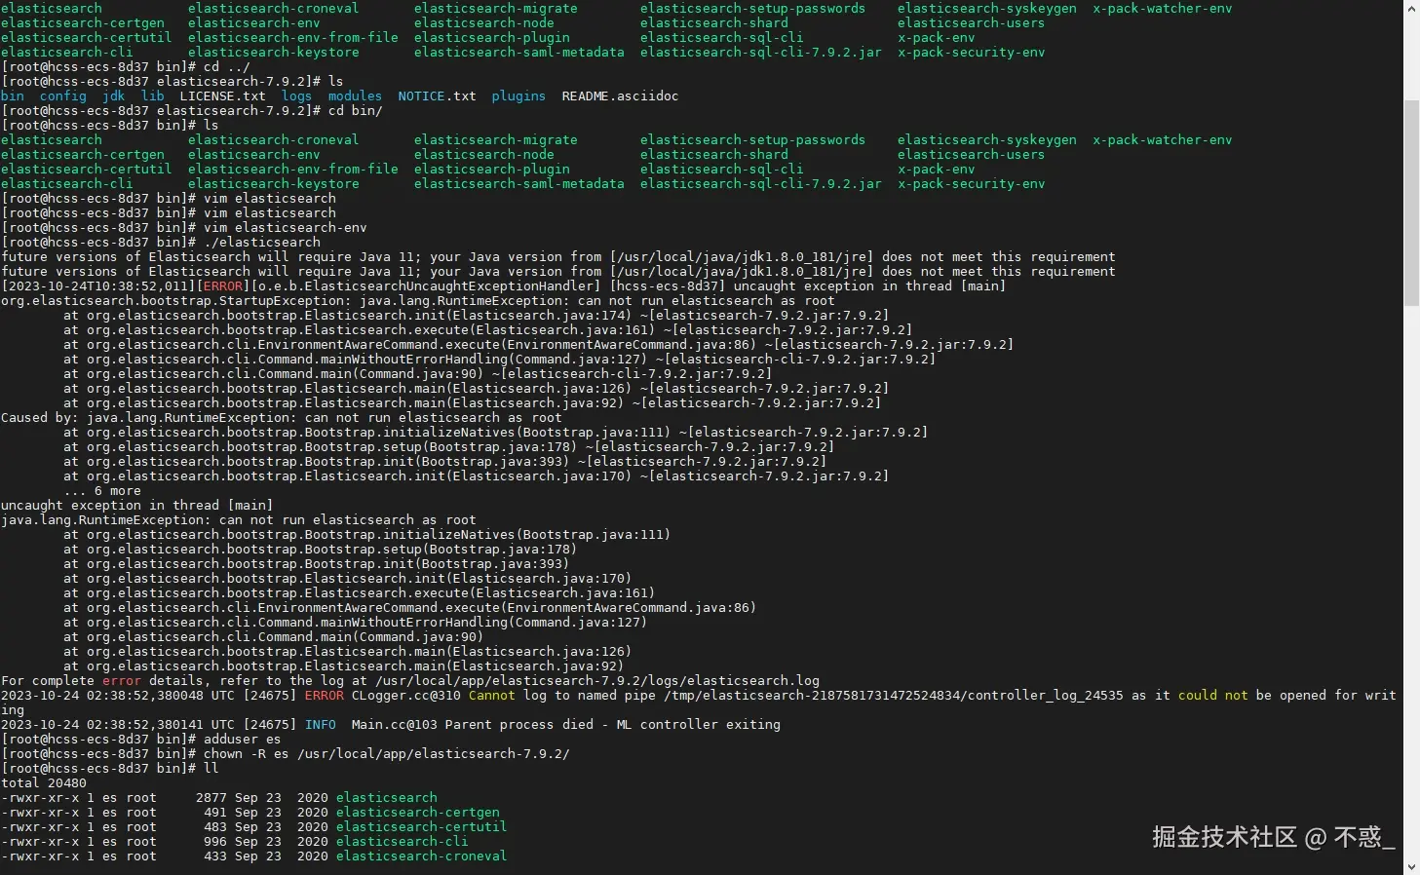Click the empty scrollbar track below the thumb
This screenshot has height=875, width=1420.
point(1411,585)
